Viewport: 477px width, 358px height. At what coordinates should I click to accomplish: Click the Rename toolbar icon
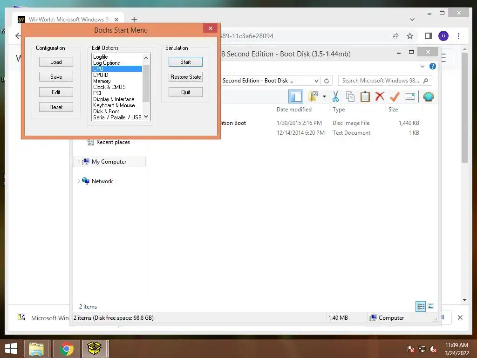pyautogui.click(x=410, y=97)
